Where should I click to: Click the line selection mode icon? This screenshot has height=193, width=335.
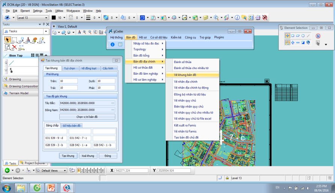tap(308, 36)
